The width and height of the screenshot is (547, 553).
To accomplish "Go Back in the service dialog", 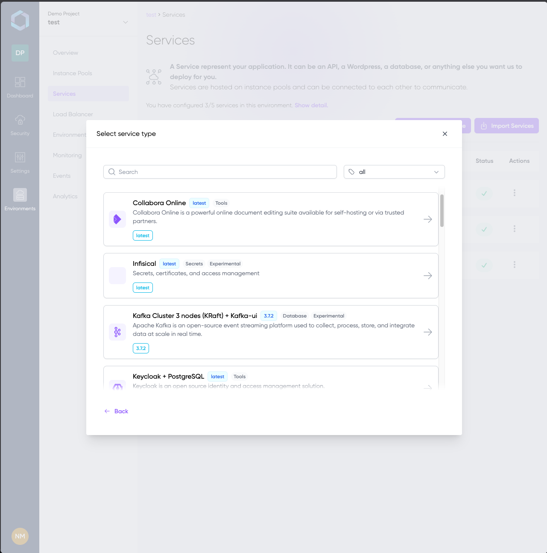I will tap(117, 411).
